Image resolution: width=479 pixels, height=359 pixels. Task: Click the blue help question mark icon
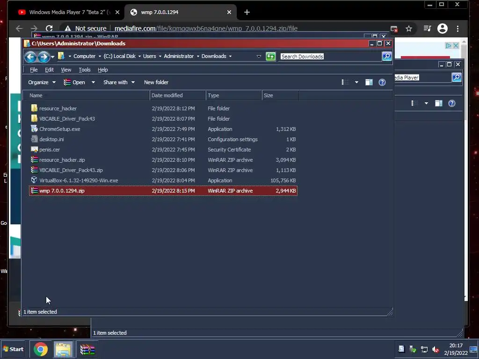(382, 82)
